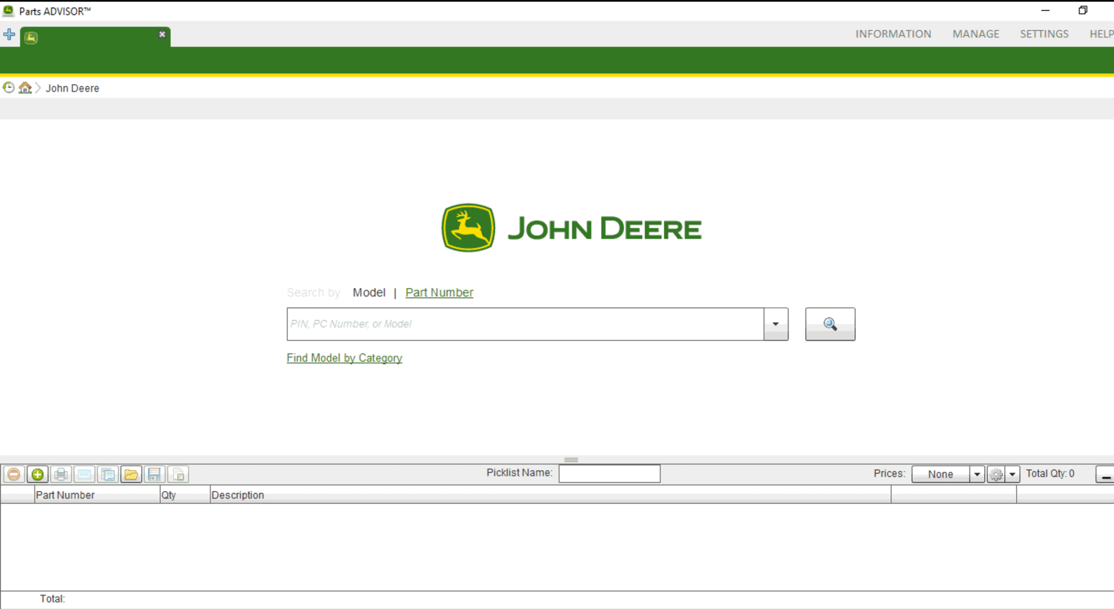Remove an item using the minus icon
This screenshot has height=609, width=1114.
[x=14, y=474]
